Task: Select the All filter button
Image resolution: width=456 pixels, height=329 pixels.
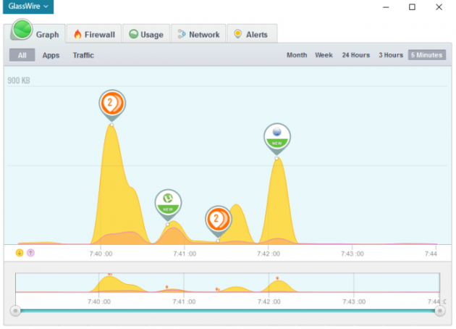Action: (x=22, y=55)
